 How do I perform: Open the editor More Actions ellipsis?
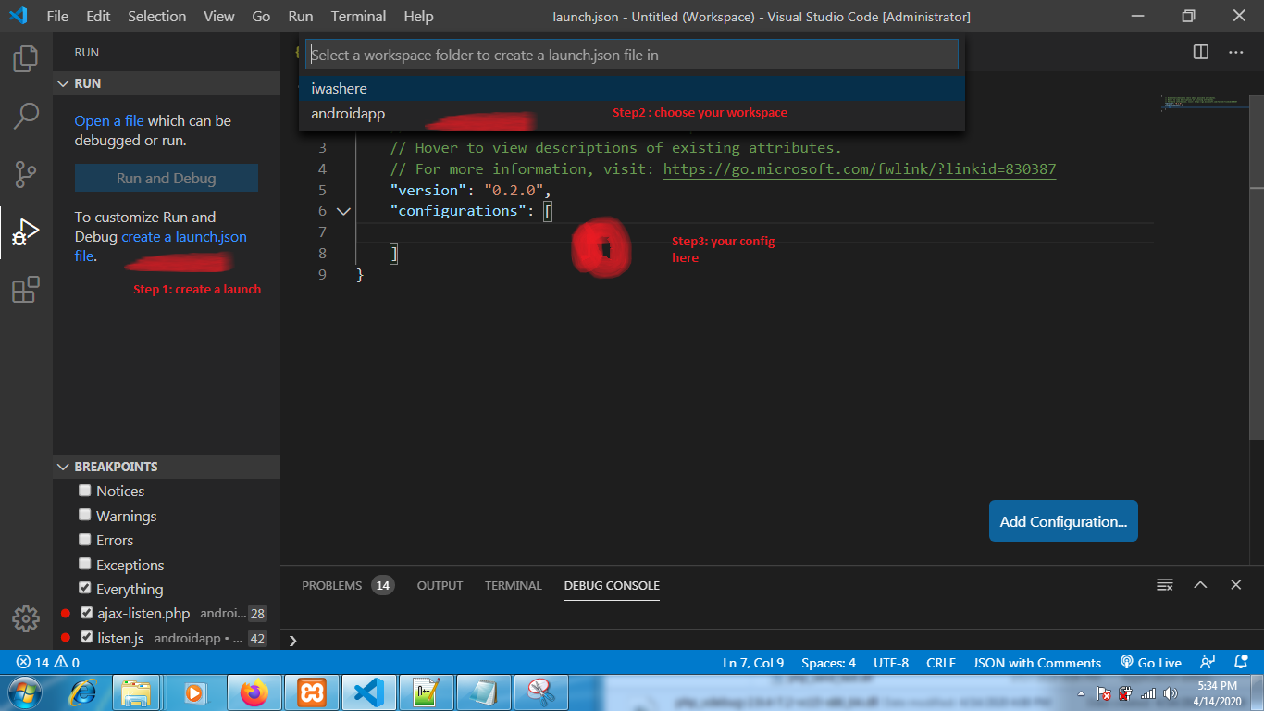tap(1236, 53)
